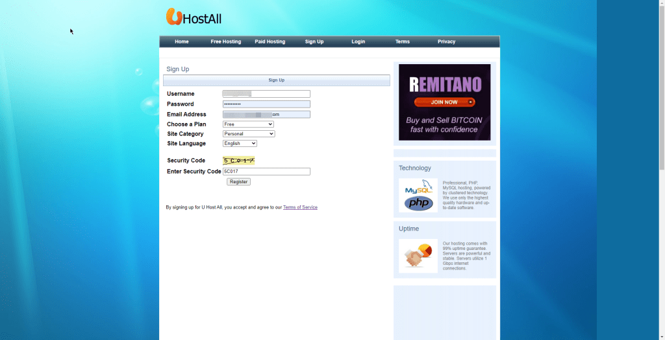The width and height of the screenshot is (665, 340).
Task: Click the handshake uptime icon
Action: point(418,256)
